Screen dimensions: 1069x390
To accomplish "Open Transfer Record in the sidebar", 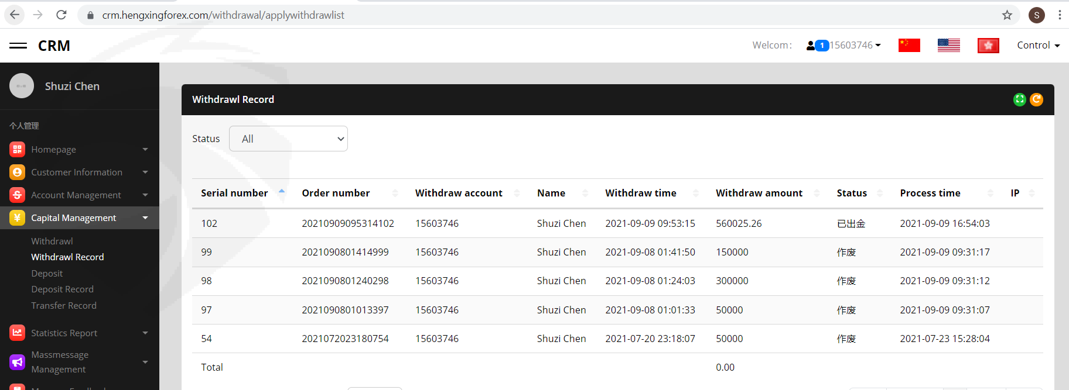I will pyautogui.click(x=63, y=305).
